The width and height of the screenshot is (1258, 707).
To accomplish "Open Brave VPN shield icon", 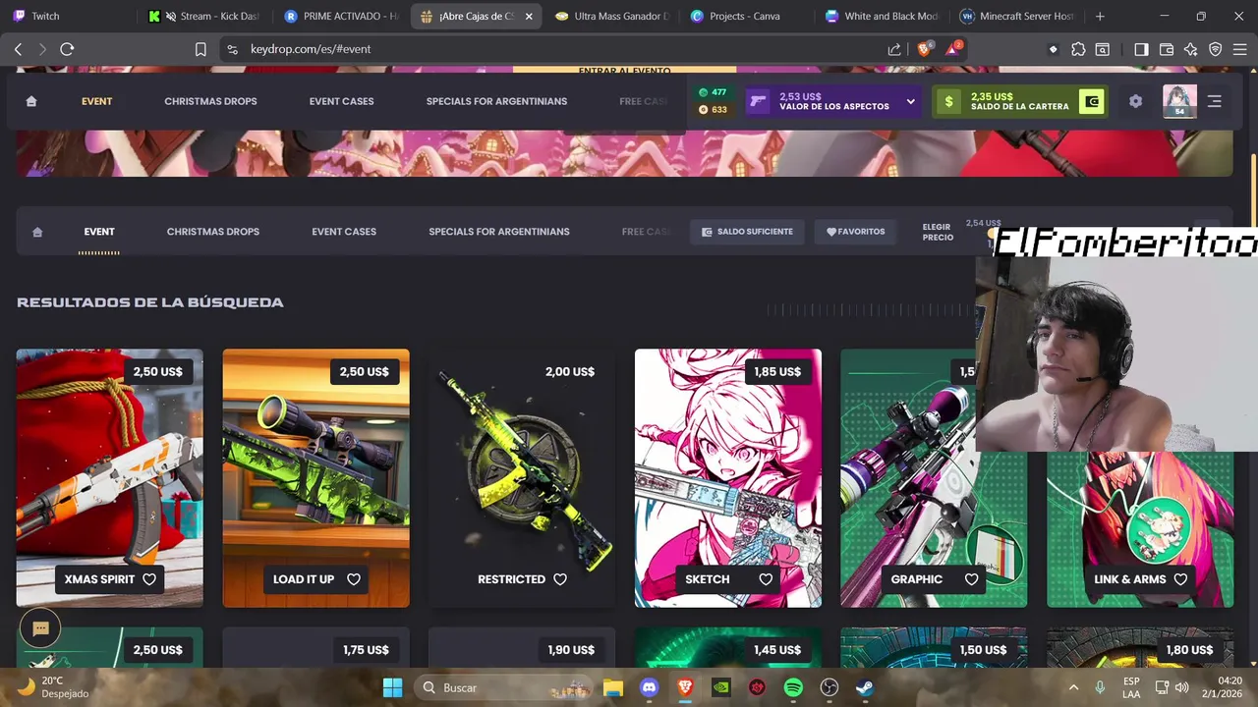I will pos(1215,49).
